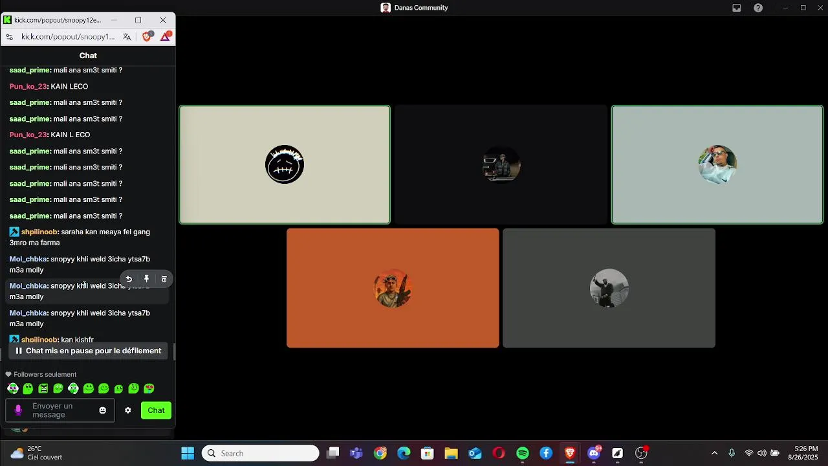Select the black scribble-face avatar call tile
The width and height of the screenshot is (828, 466).
(285, 164)
